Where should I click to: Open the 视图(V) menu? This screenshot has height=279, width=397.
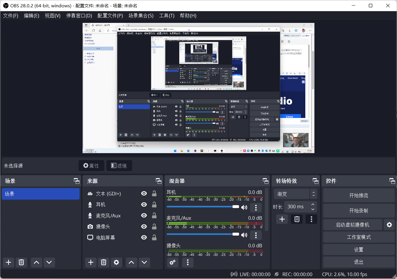point(53,16)
